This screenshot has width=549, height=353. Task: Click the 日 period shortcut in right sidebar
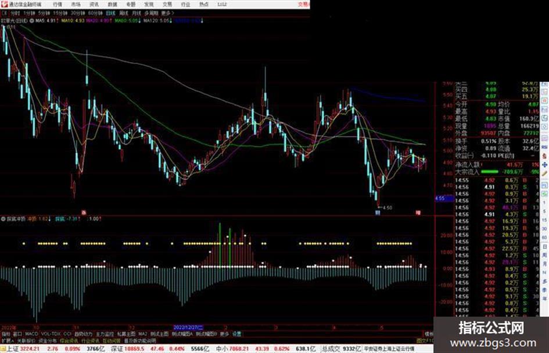(x=544, y=247)
